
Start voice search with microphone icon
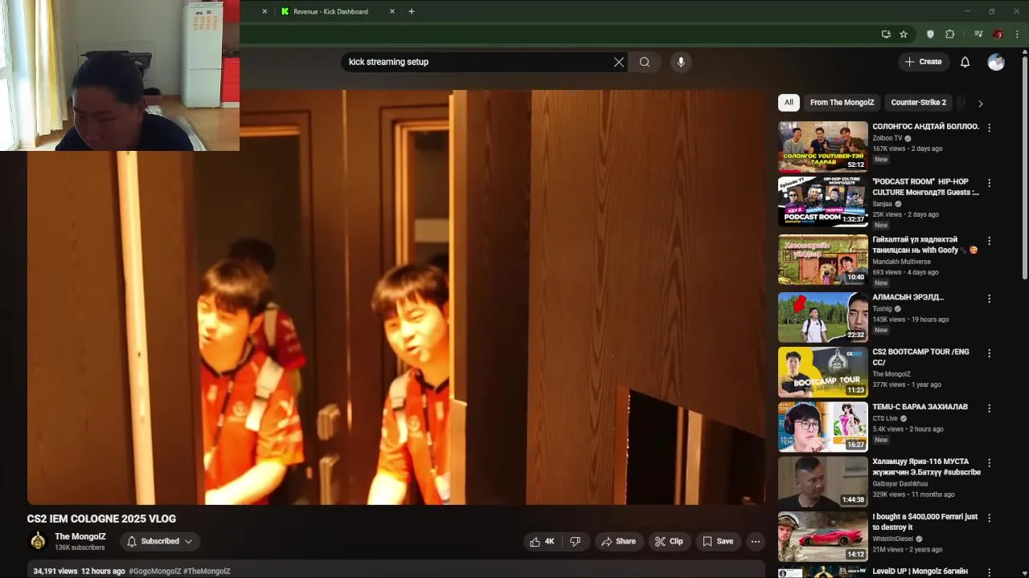coord(681,62)
